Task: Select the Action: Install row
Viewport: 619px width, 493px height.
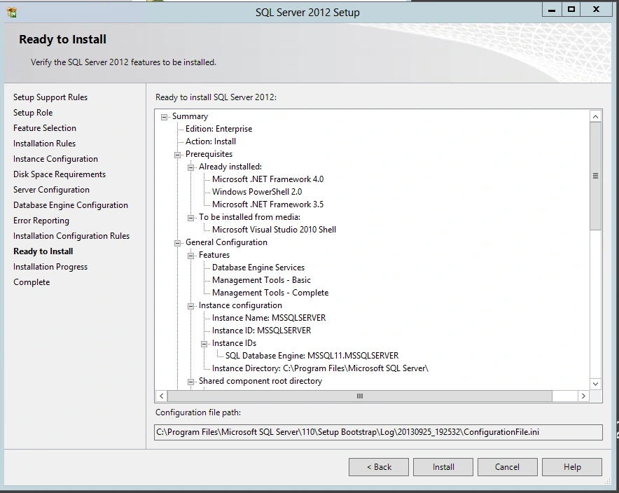Action: 211,141
